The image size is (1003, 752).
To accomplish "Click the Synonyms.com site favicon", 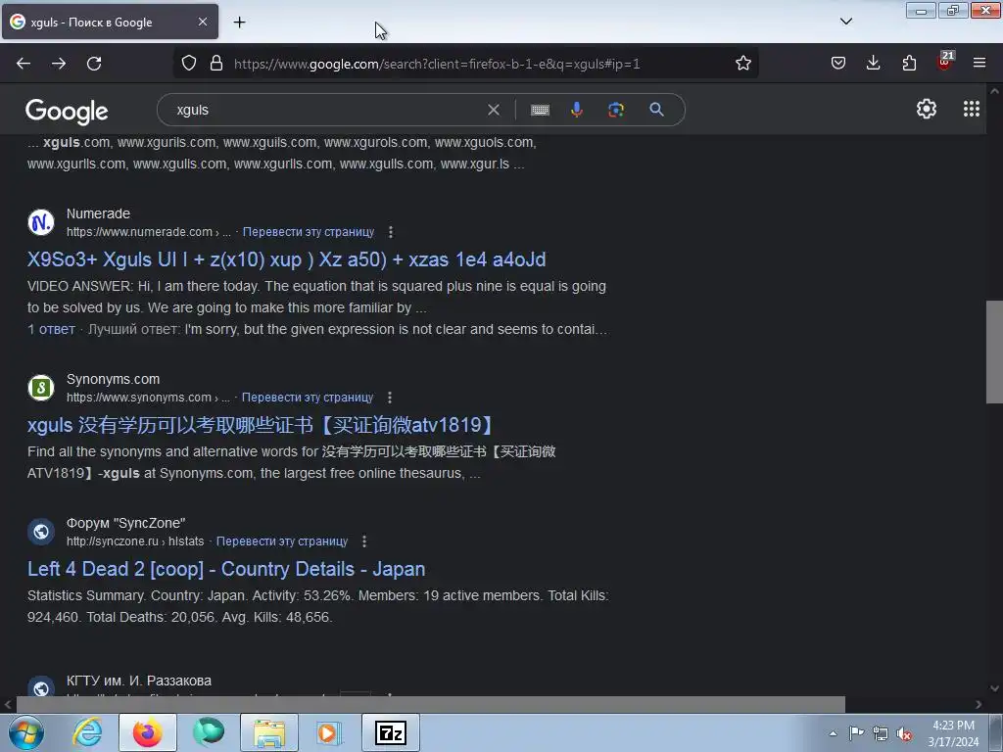I will [x=41, y=388].
